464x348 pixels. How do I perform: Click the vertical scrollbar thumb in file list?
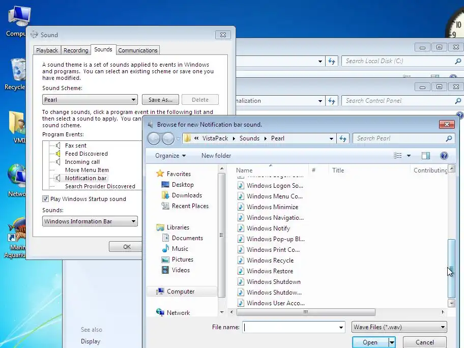tap(451, 268)
